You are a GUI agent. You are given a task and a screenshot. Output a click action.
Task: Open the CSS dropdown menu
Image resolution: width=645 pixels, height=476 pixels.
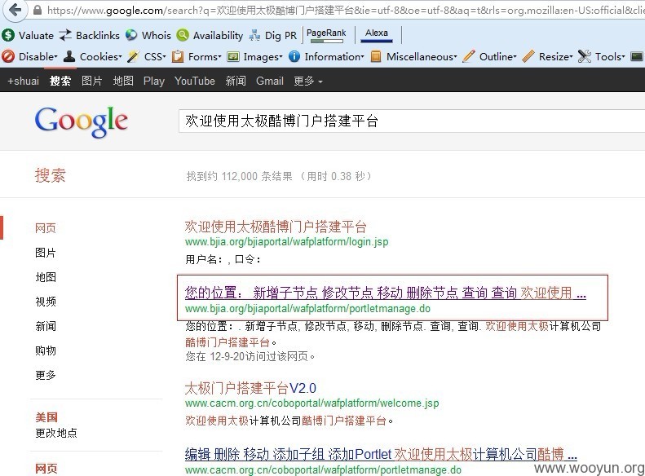(x=155, y=57)
